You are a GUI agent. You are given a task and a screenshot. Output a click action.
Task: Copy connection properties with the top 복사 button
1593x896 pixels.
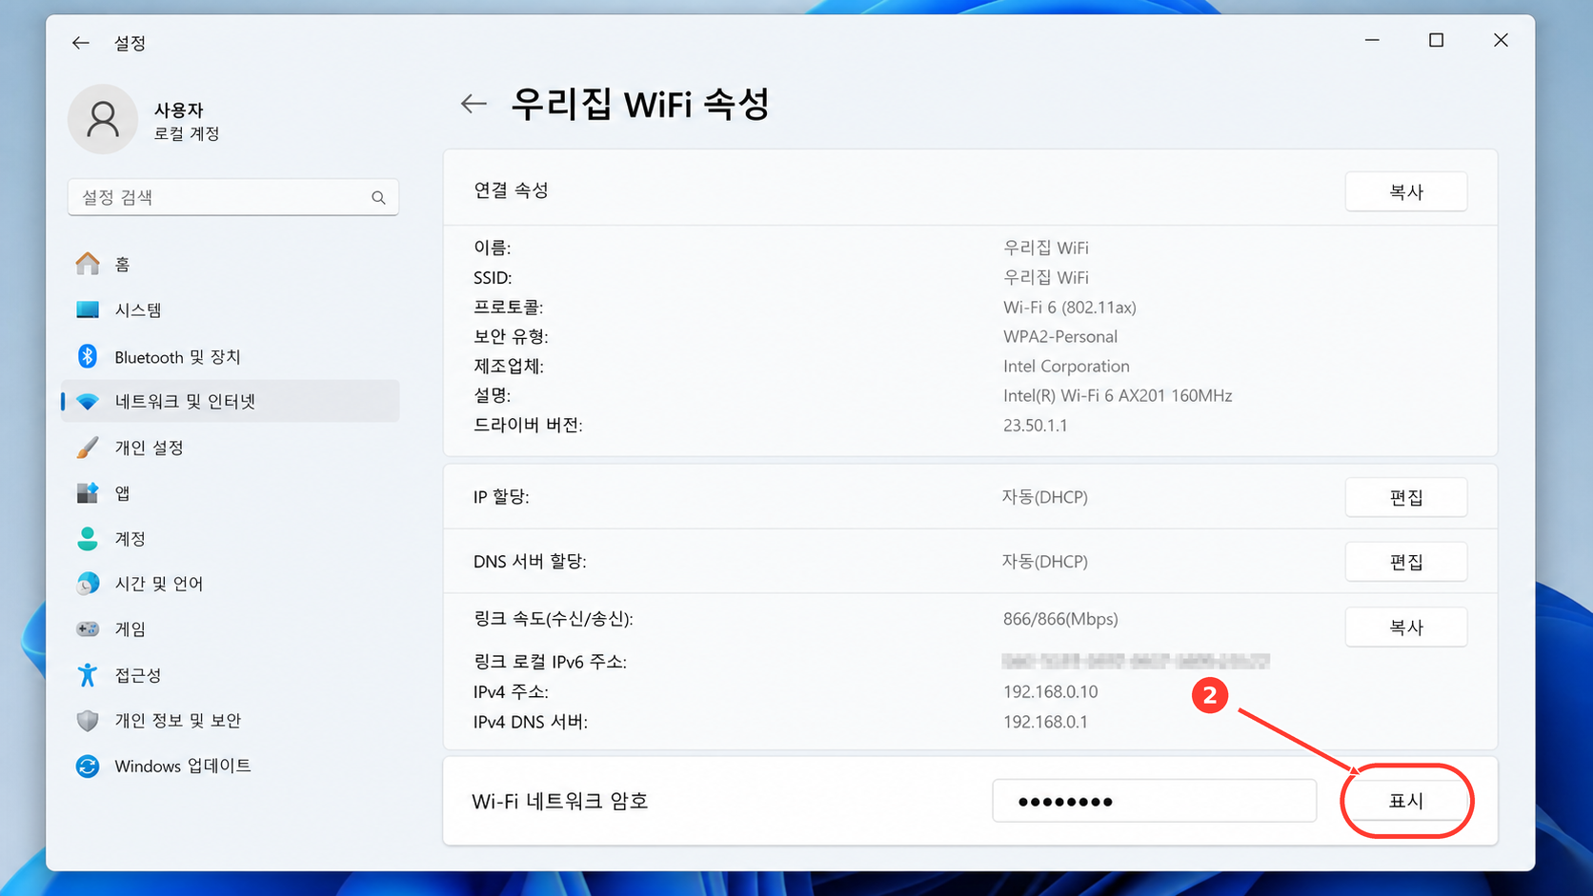(x=1406, y=191)
